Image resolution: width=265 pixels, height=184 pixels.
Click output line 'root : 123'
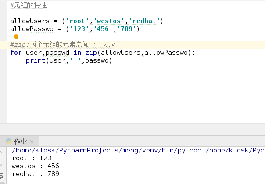tap(32, 158)
